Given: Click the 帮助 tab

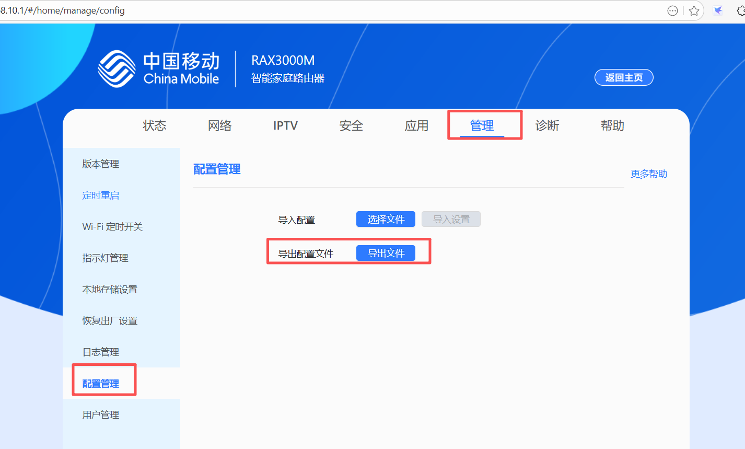Looking at the screenshot, I should coord(612,125).
